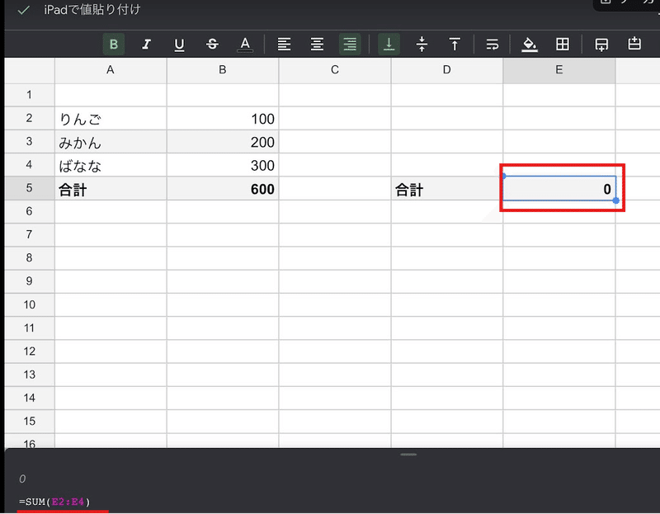This screenshot has height=514, width=660.
Task: Select column A header
Action: point(111,70)
